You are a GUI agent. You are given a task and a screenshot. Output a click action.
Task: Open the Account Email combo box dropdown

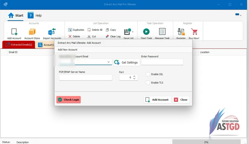pos(108,62)
